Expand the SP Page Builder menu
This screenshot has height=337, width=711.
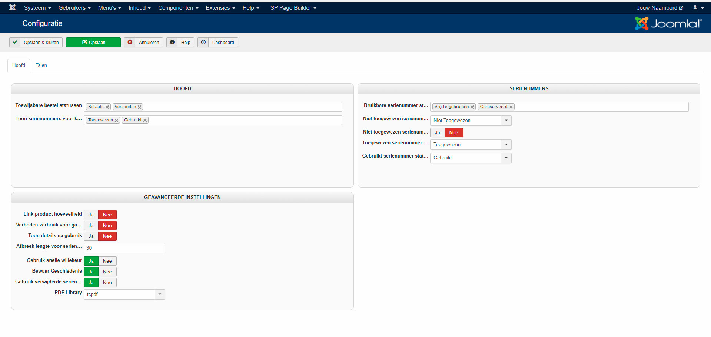click(293, 8)
